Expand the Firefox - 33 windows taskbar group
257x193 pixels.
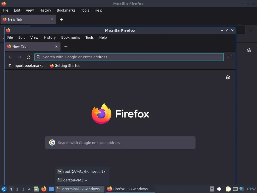pyautogui.click(x=130, y=189)
